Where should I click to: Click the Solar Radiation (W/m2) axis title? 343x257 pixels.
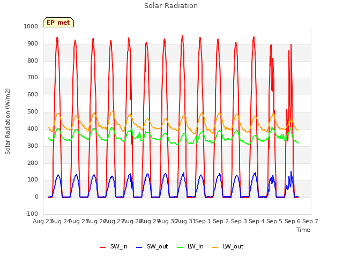click(x=8, y=122)
